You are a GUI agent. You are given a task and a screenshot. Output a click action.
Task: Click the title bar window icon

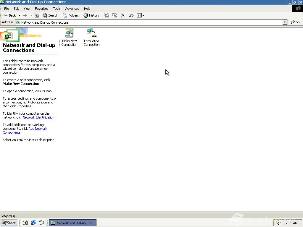(x=2, y=2)
